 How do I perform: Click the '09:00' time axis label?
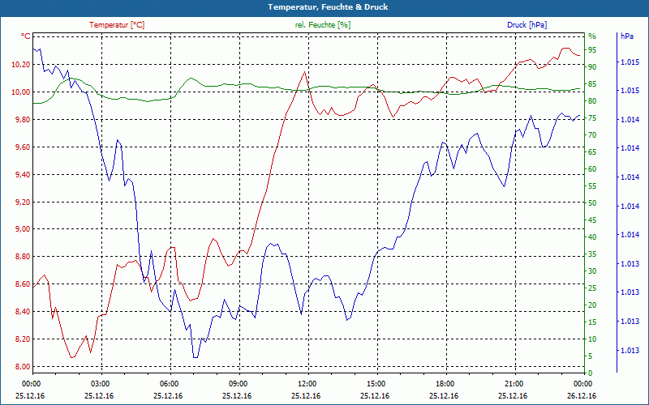(238, 383)
